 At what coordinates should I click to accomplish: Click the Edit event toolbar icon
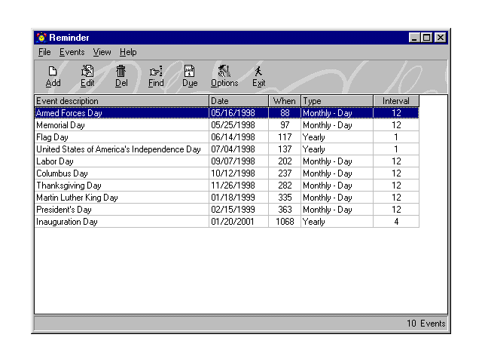coord(87,72)
